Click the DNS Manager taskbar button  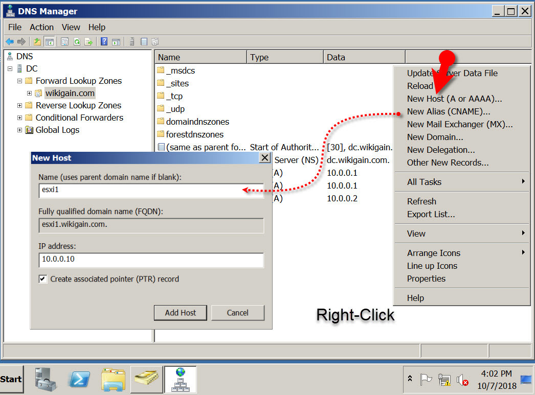(180, 379)
